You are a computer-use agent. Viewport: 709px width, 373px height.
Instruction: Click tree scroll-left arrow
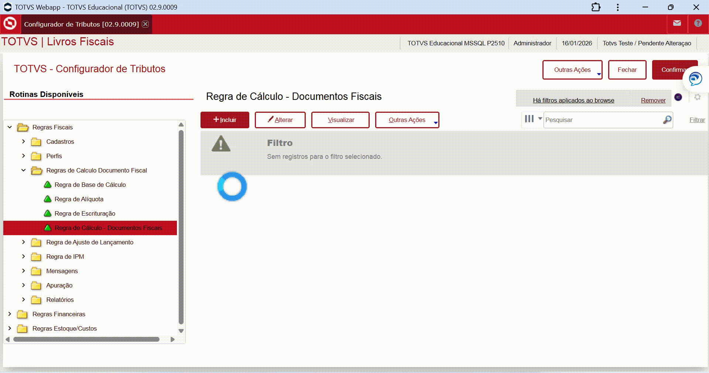[x=7, y=339]
